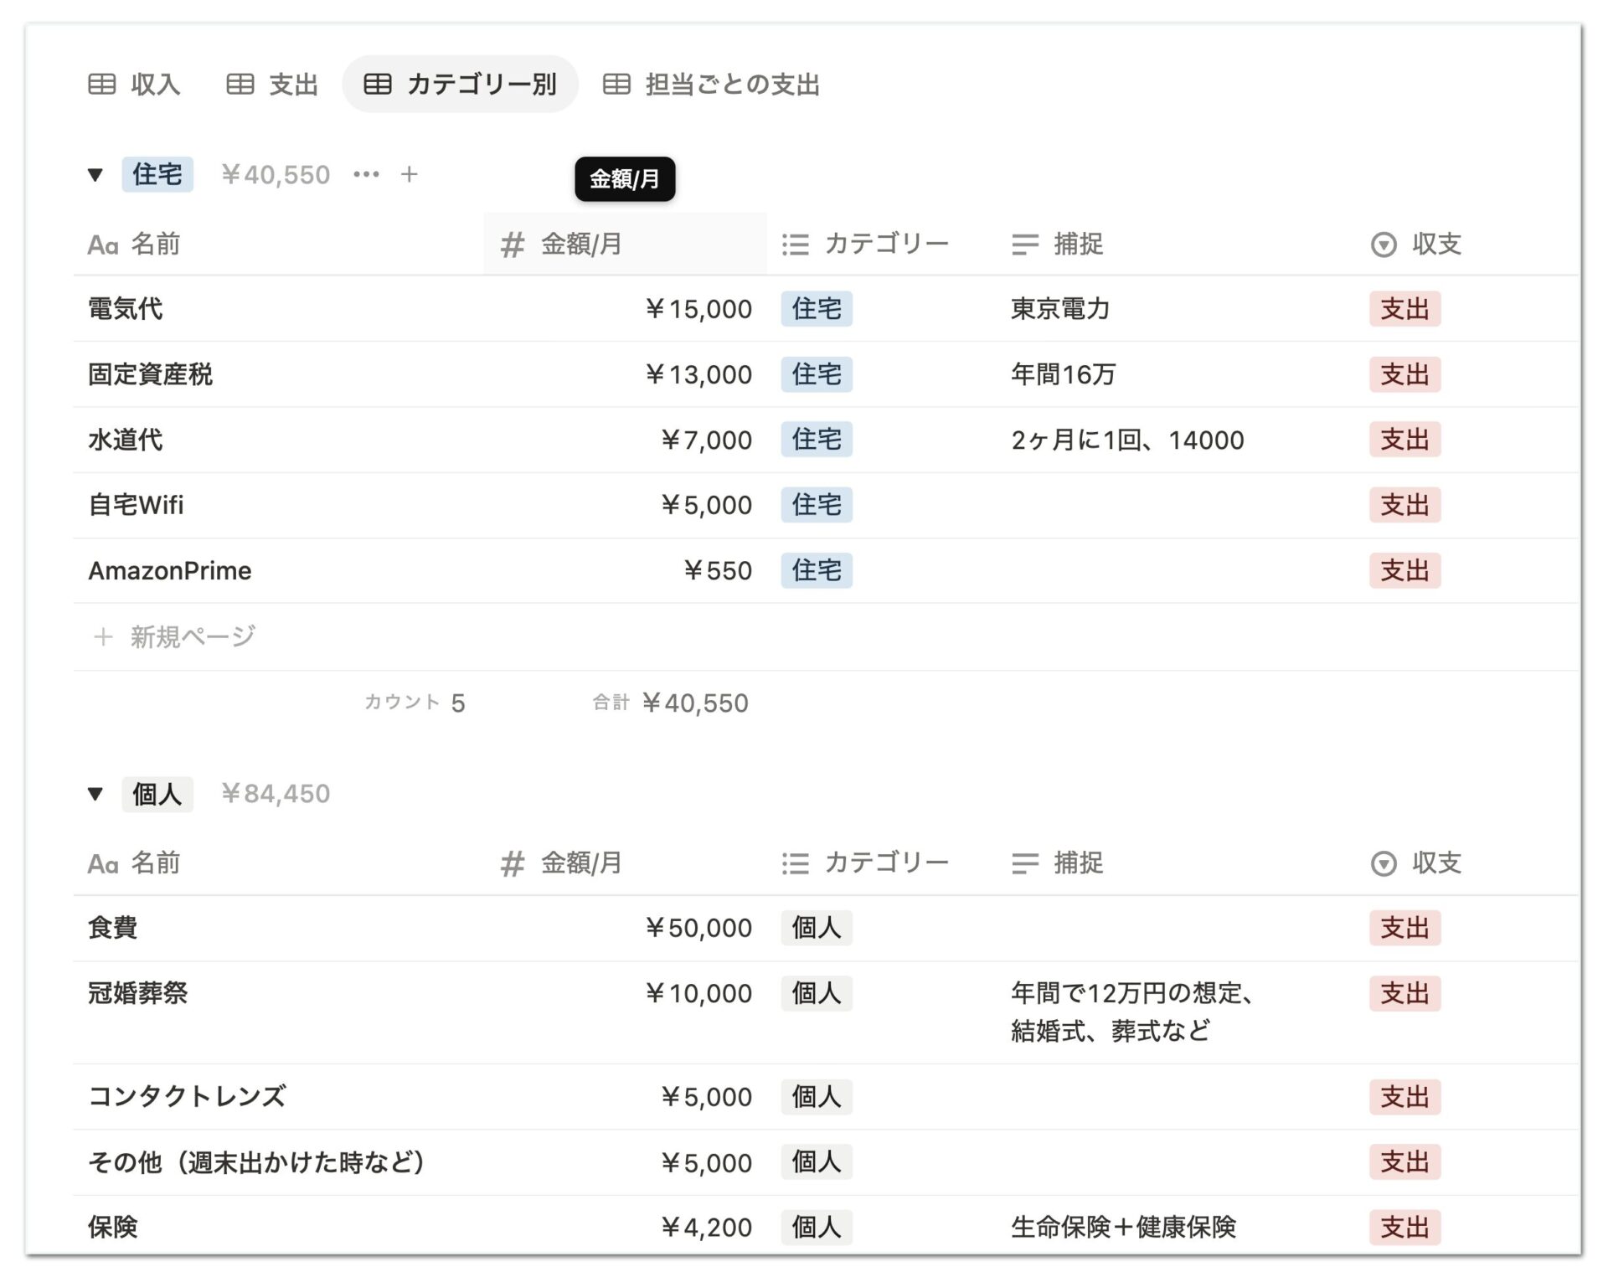The width and height of the screenshot is (1608, 1277).
Task: Edit the ￥7,000 amount for 水道代
Action: (x=706, y=440)
